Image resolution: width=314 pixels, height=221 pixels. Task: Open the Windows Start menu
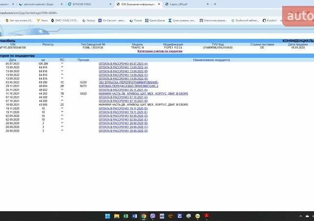coord(107,216)
